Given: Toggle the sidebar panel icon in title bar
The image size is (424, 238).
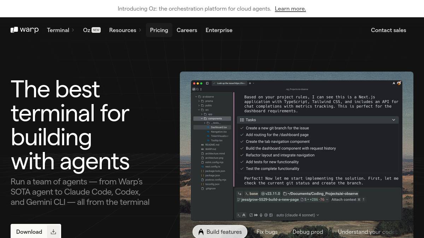Looking at the screenshot, I should (207, 83).
